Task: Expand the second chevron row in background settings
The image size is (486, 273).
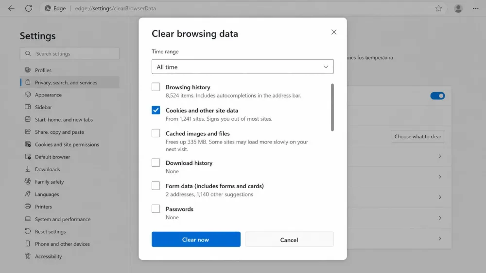Action: [439, 177]
